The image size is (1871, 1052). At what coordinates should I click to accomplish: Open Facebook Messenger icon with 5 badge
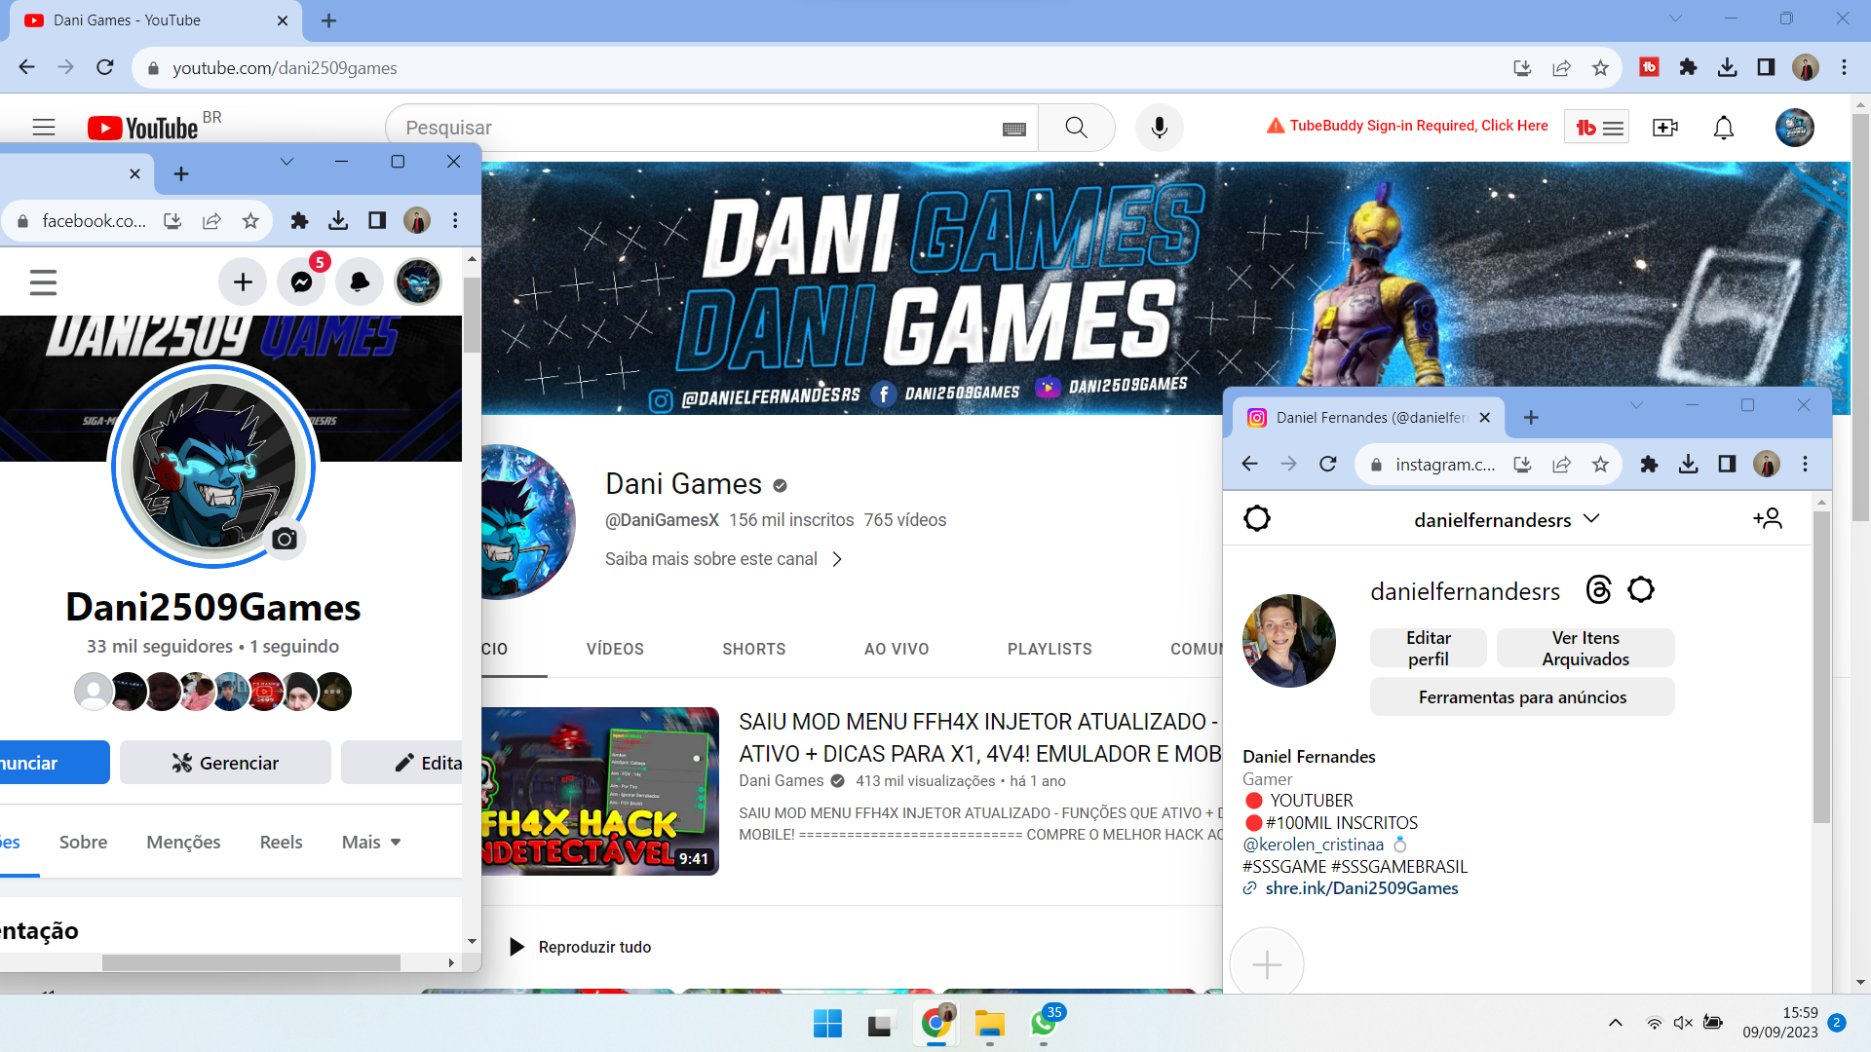pyautogui.click(x=301, y=282)
